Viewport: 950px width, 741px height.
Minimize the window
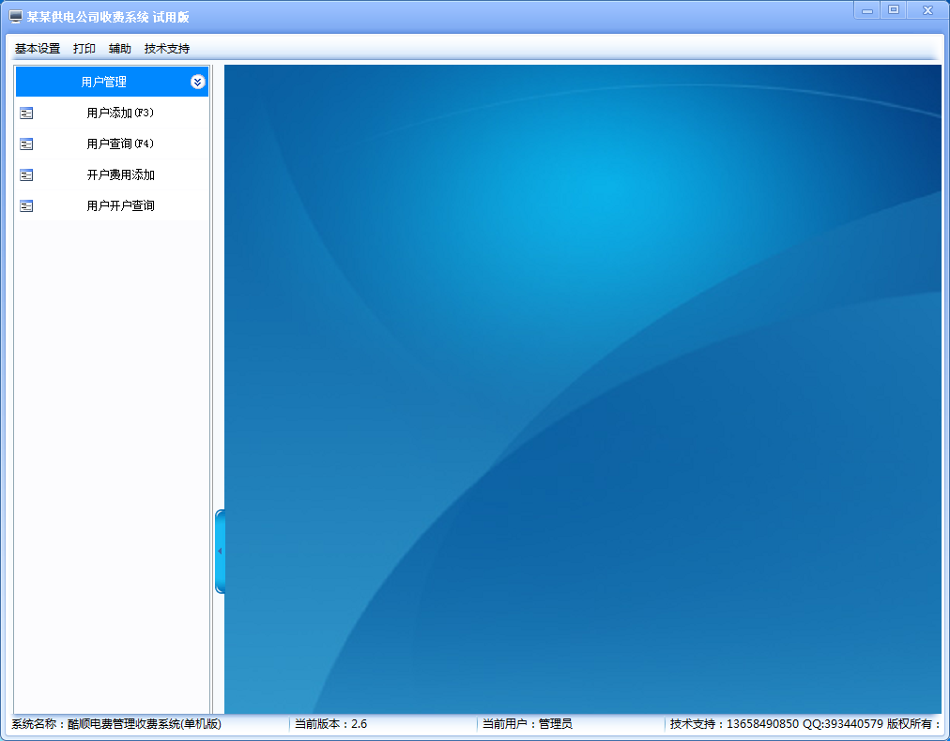coord(867,10)
